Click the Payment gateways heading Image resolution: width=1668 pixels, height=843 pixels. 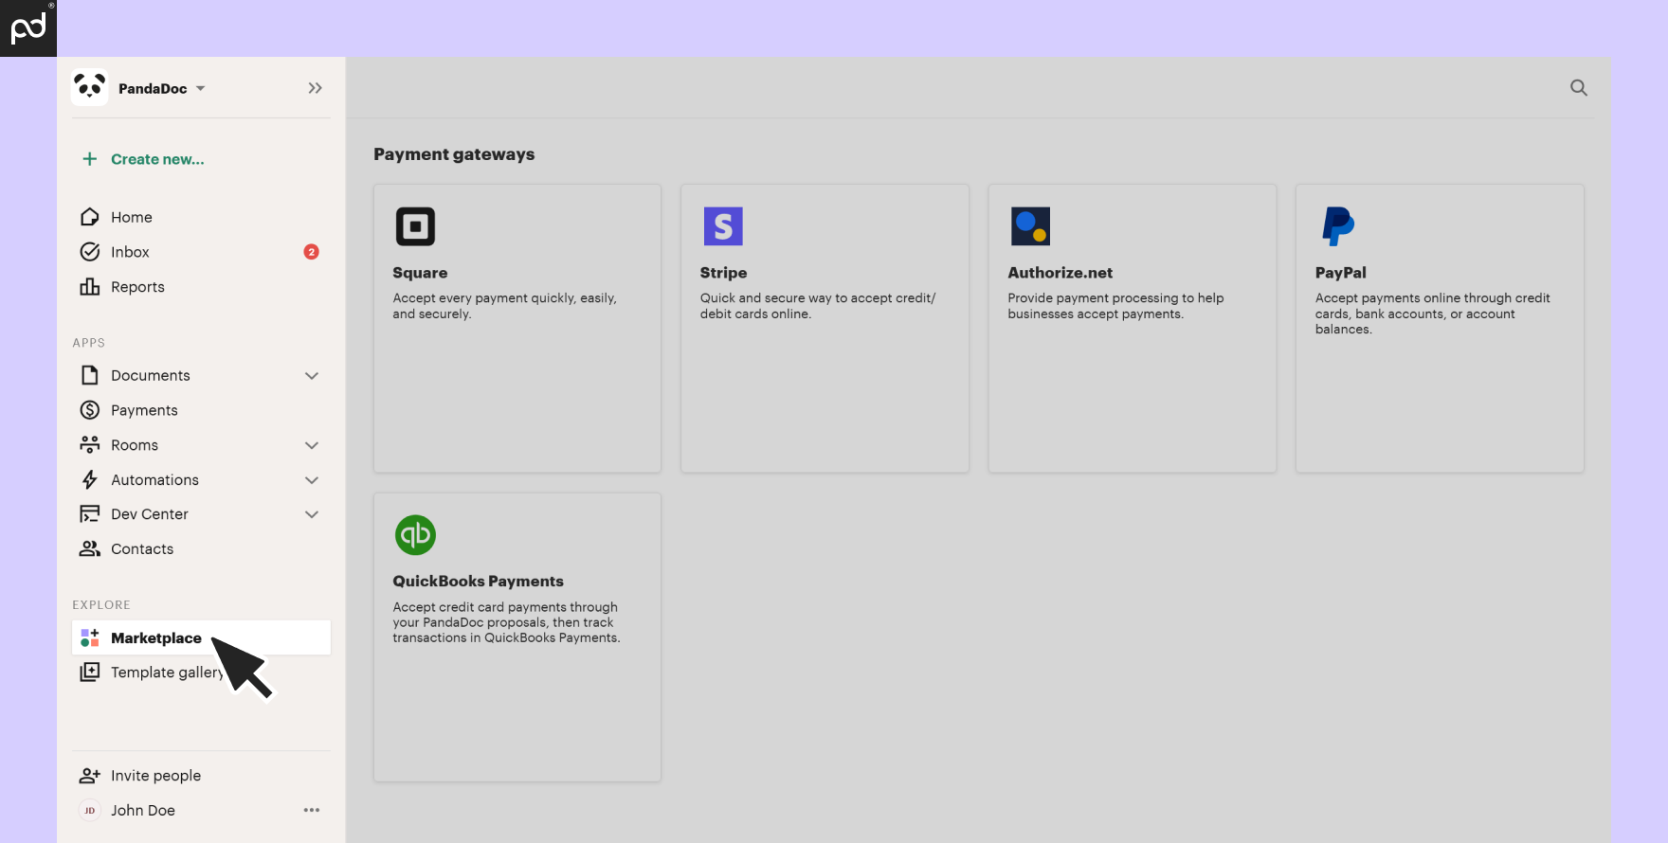(x=454, y=154)
